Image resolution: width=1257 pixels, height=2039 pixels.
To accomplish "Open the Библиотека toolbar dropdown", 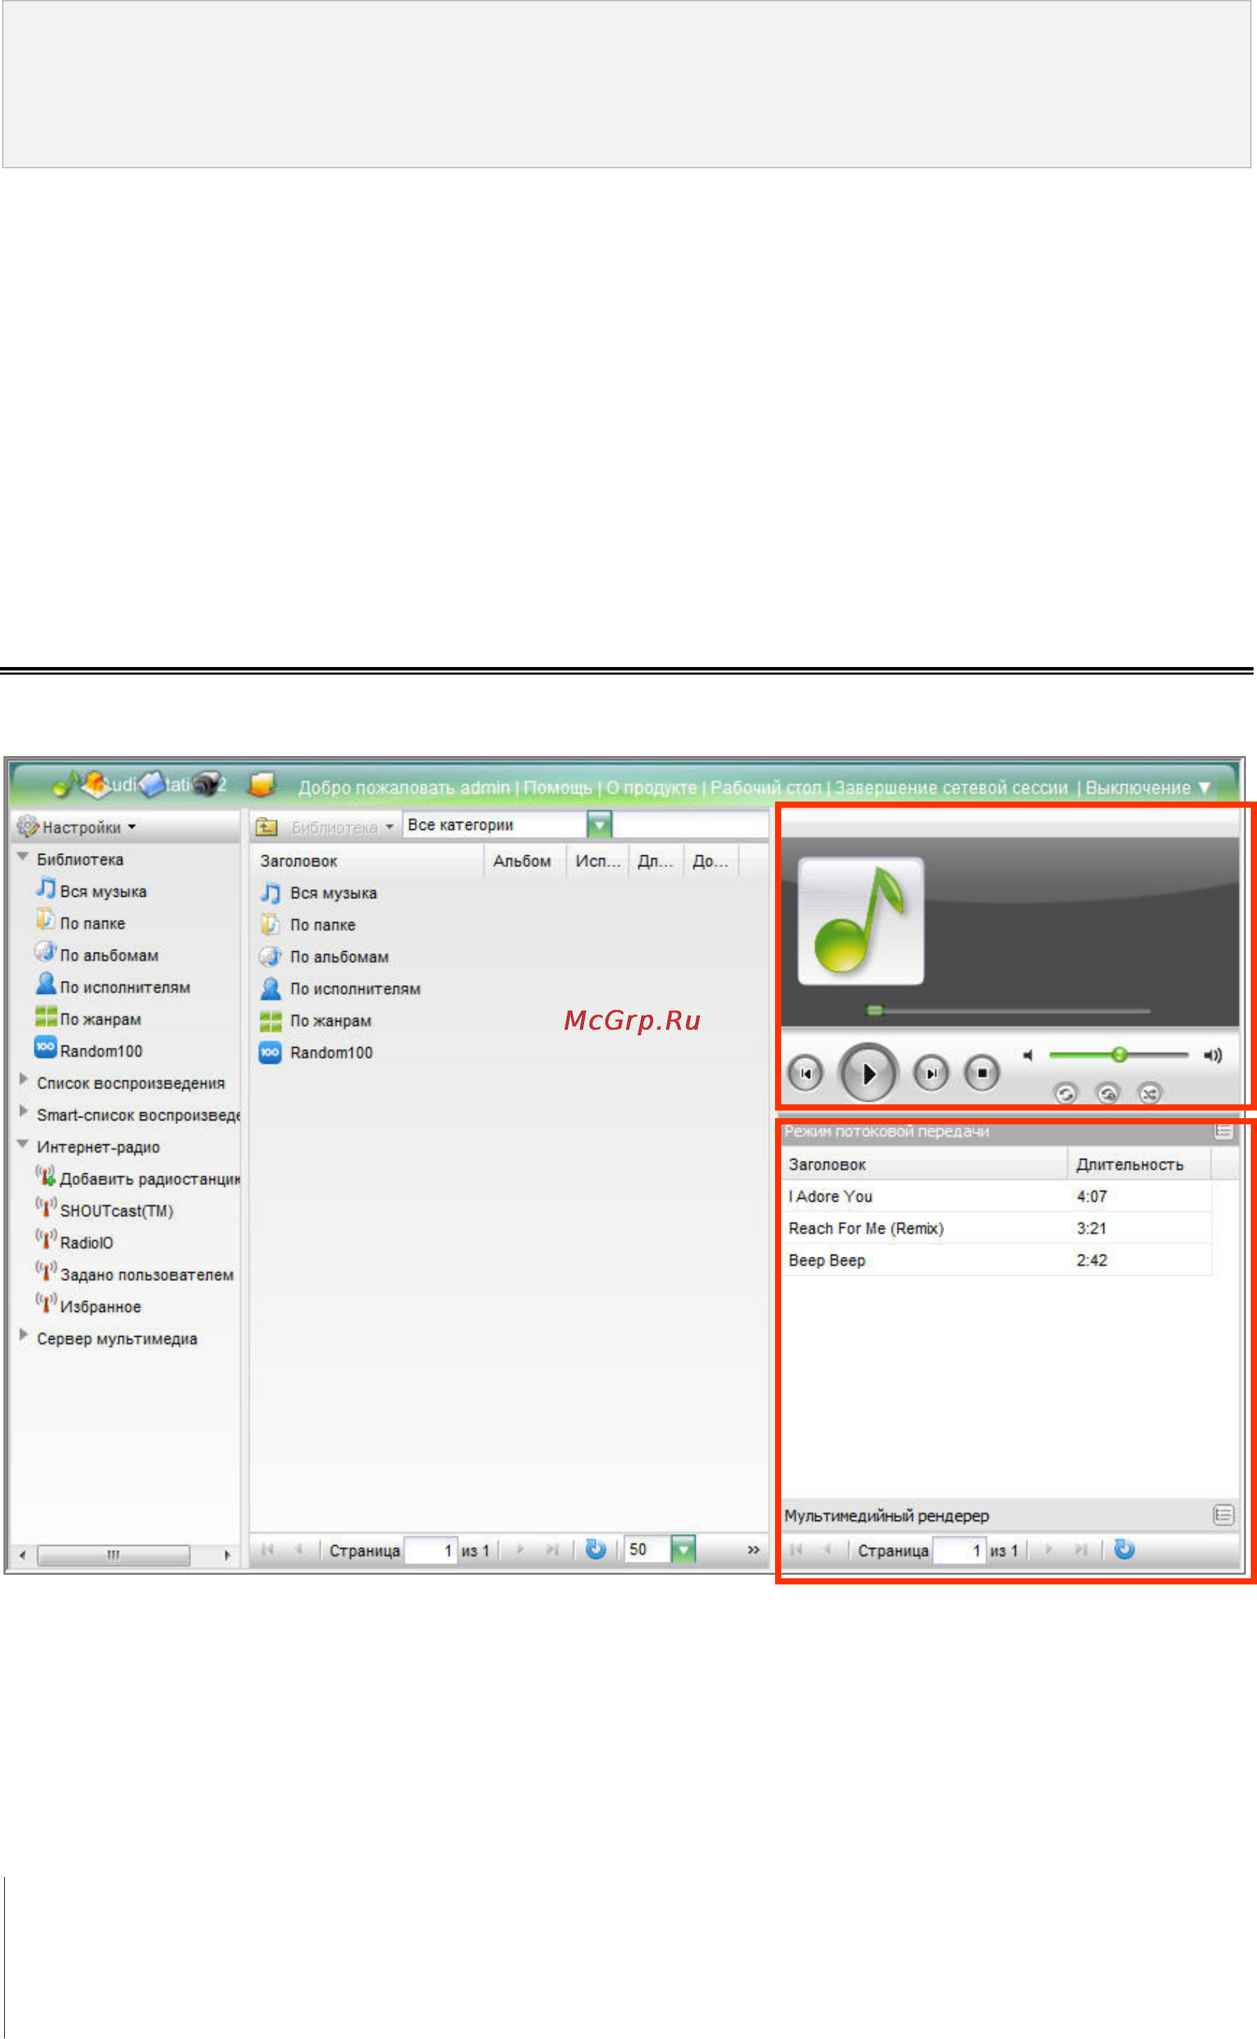I will coord(342,828).
